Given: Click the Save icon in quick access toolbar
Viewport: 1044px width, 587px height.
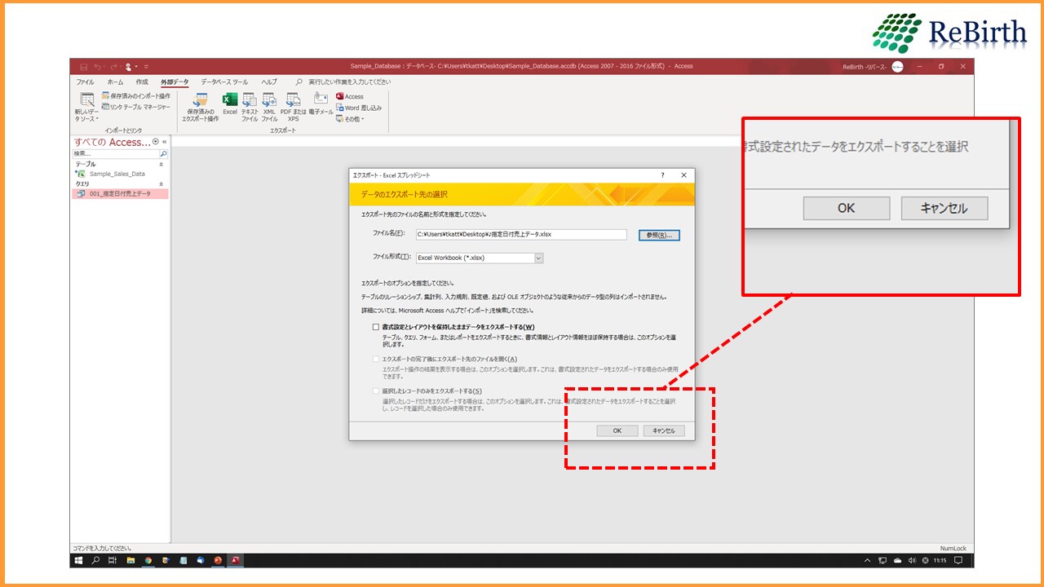Looking at the screenshot, I should tap(83, 66).
